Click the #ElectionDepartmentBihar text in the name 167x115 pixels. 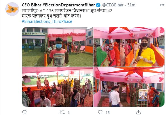pyautogui.click(x=69, y=5)
